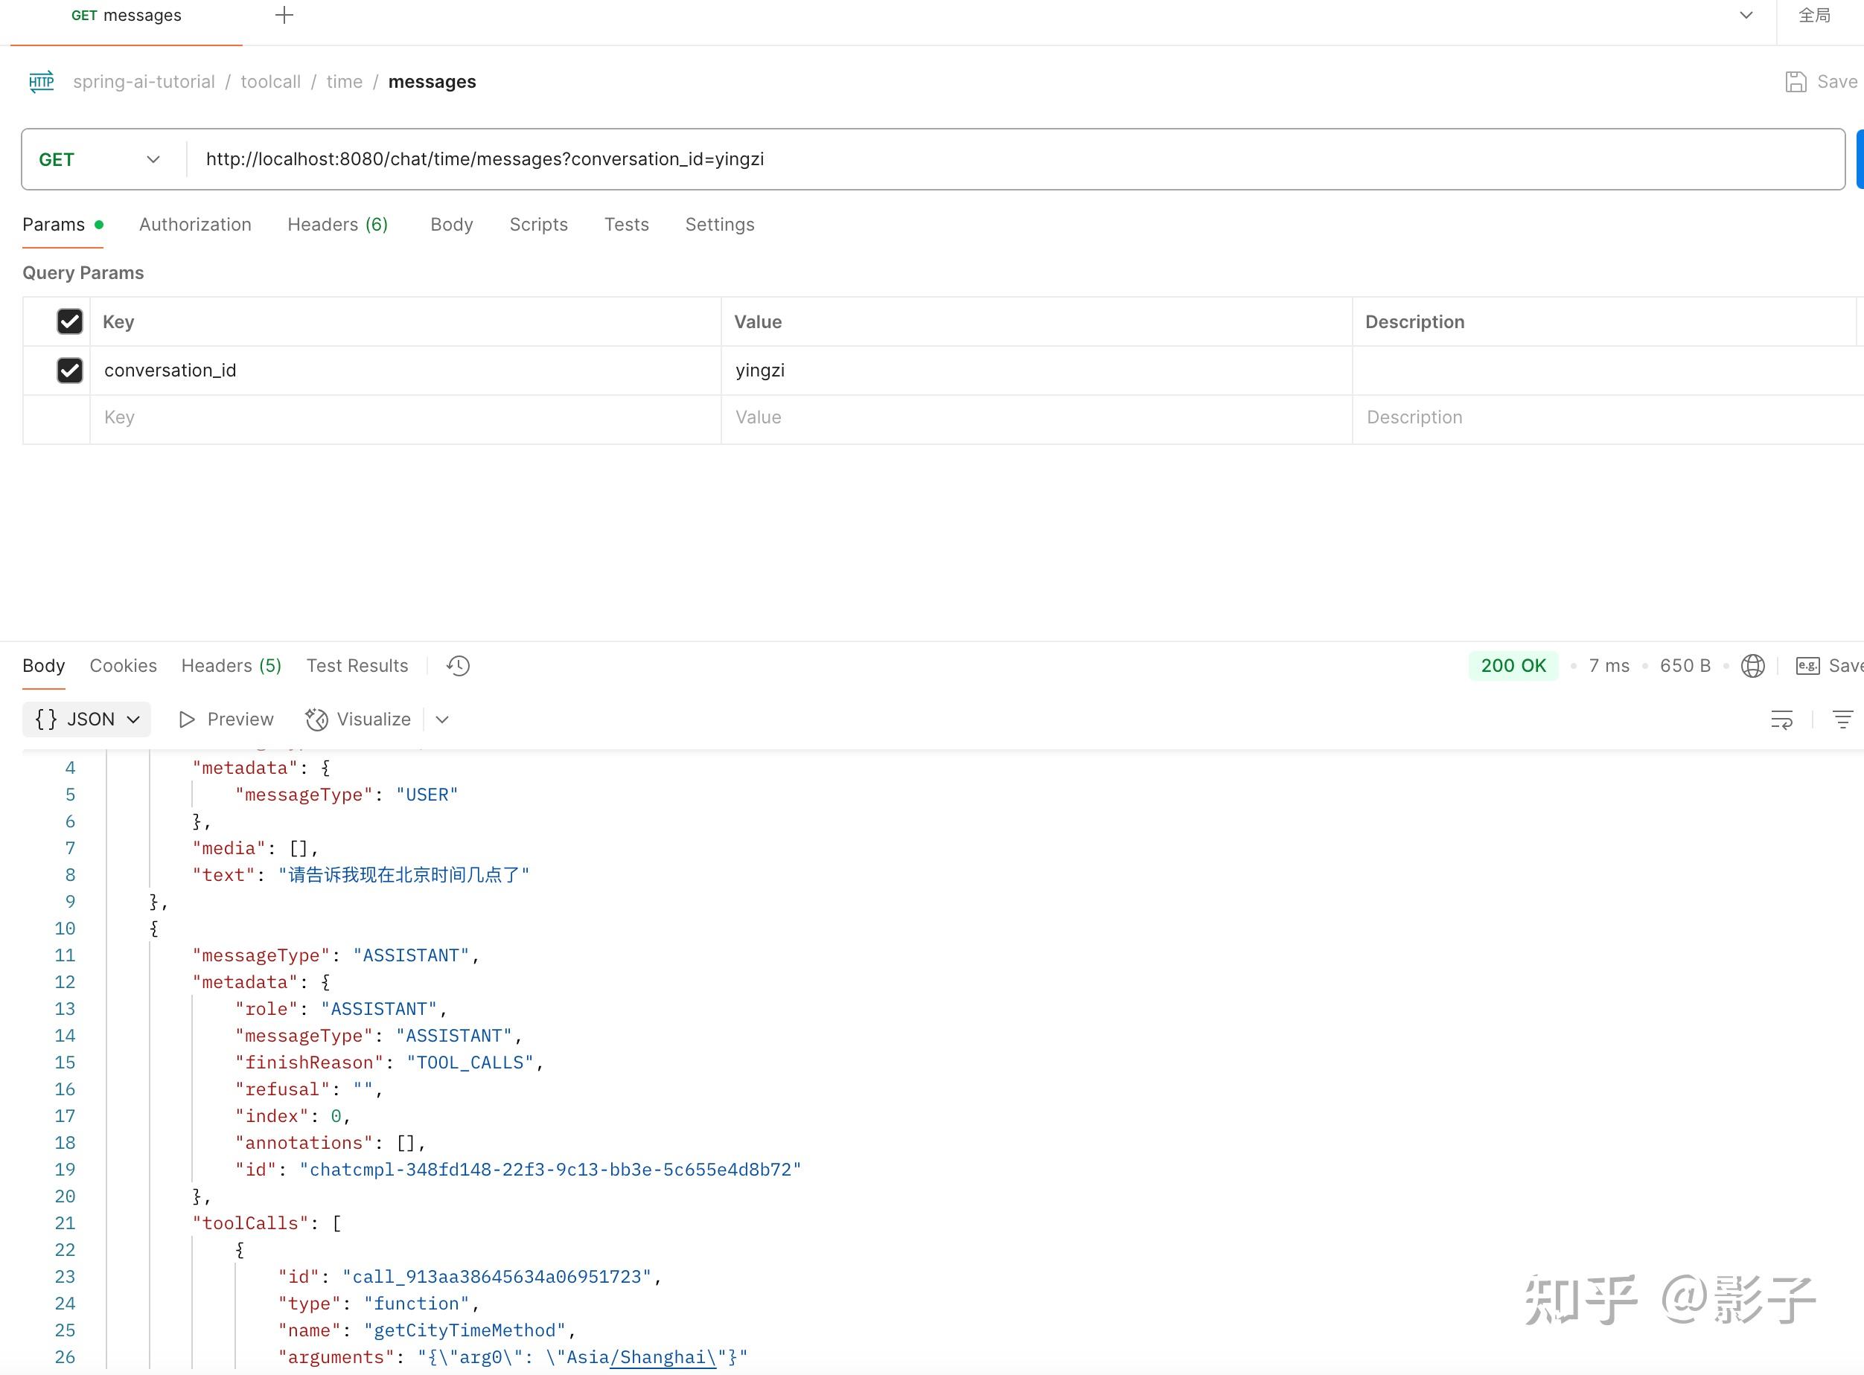Click the filter response icon

pos(1842,720)
